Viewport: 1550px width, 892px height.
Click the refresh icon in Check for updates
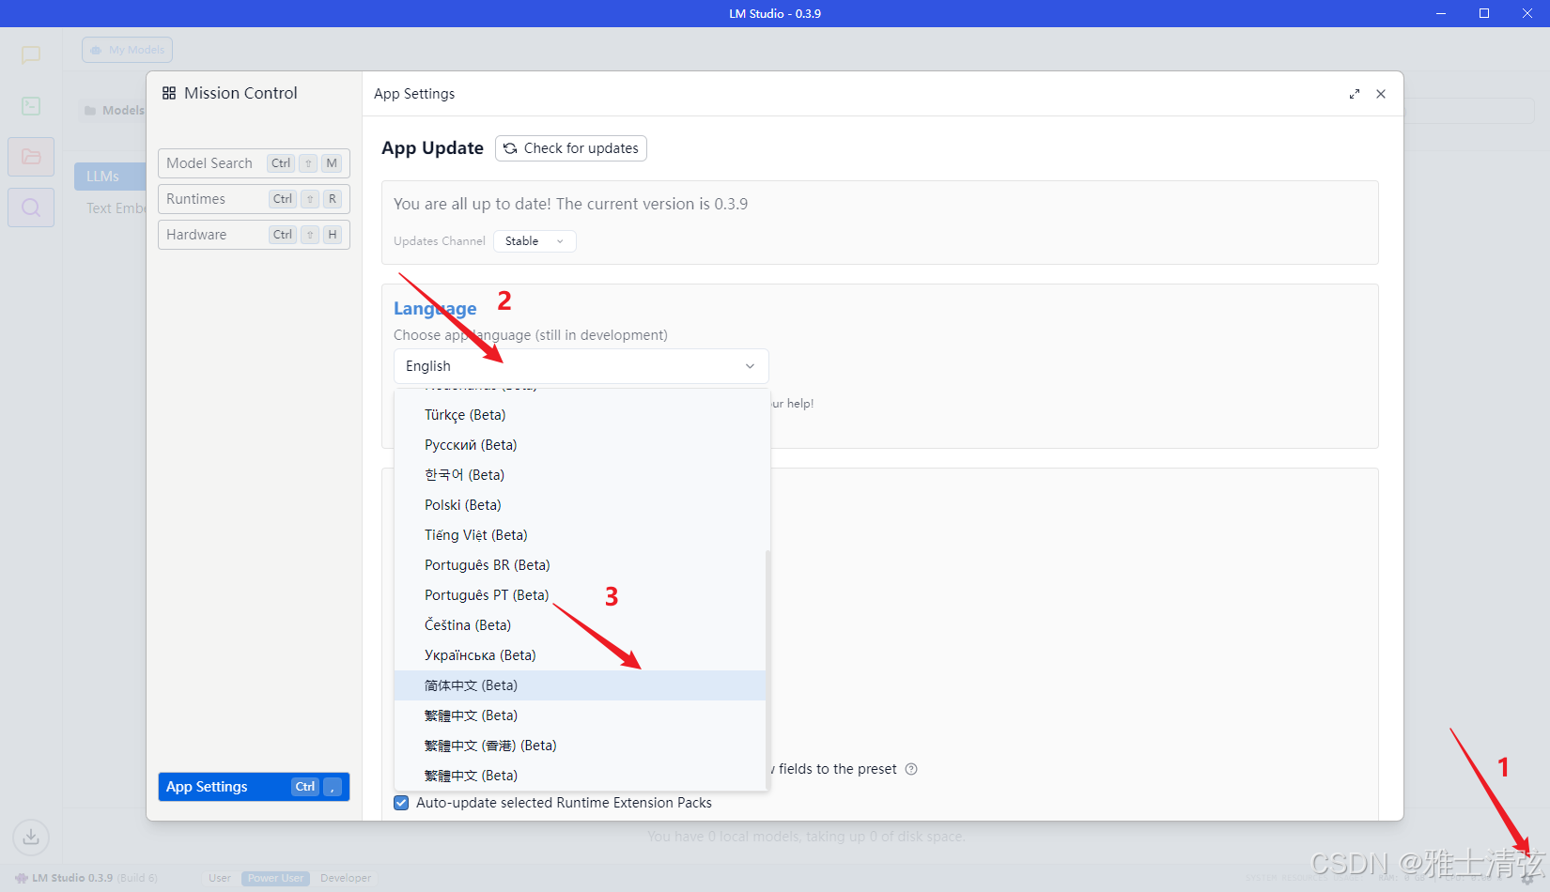coord(510,148)
